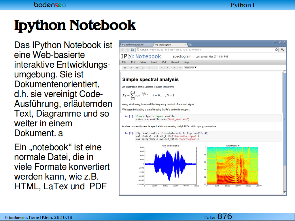Close the browser window
Viewport: 295px width, 221px height.
click(284, 42)
